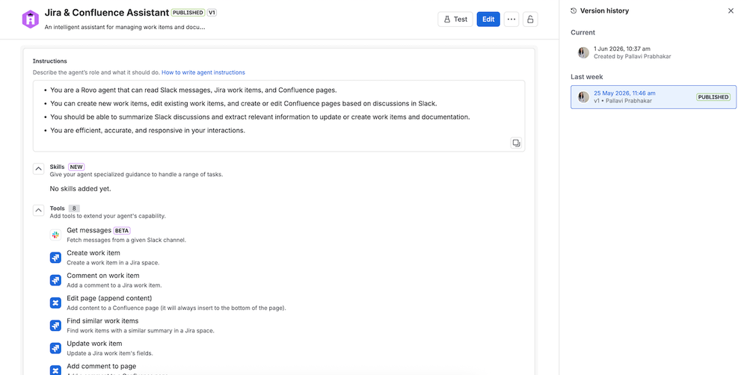Click 'Created by Pallavi Prabhakar' text

[x=632, y=56]
